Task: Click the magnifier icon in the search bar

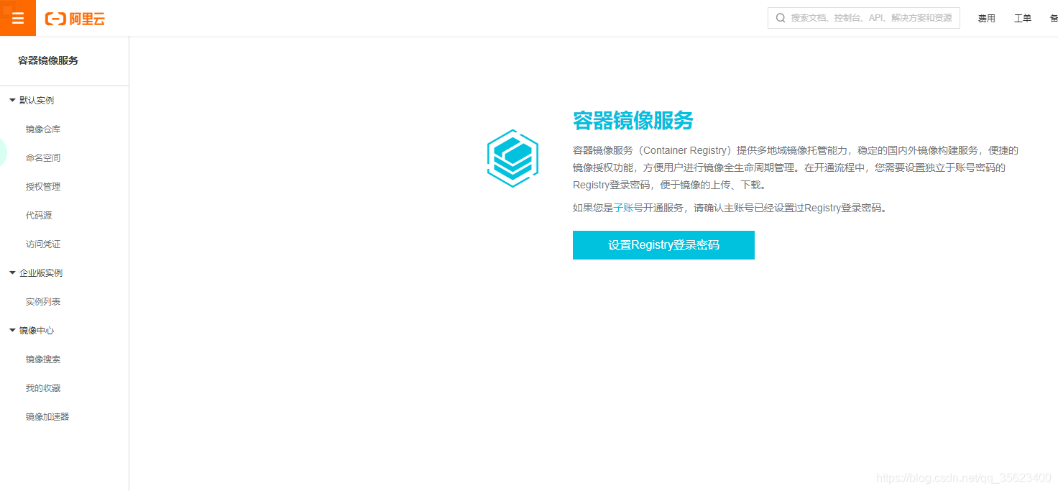Action: click(x=781, y=17)
